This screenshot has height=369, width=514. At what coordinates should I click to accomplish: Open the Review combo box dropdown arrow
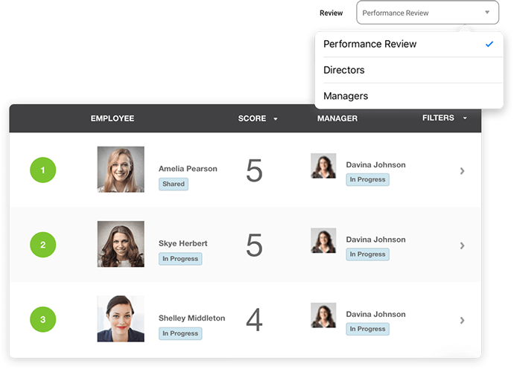tap(487, 13)
